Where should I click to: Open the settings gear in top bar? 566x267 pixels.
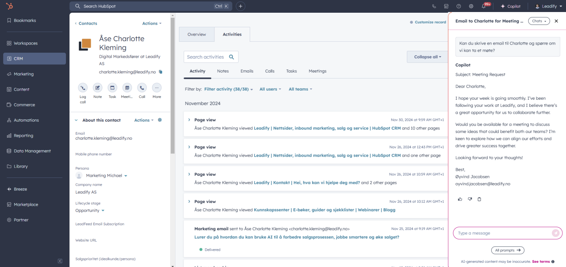pyautogui.click(x=471, y=6)
